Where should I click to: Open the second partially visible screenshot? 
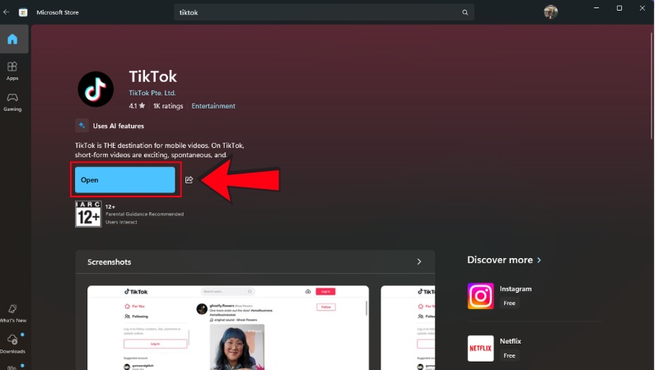pos(408,327)
